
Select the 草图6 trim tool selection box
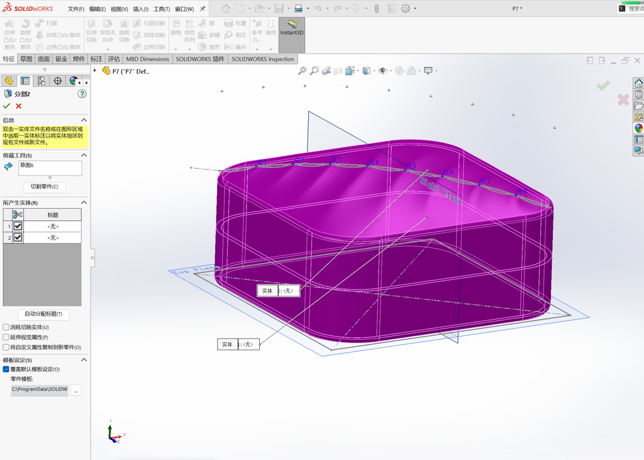click(x=50, y=168)
